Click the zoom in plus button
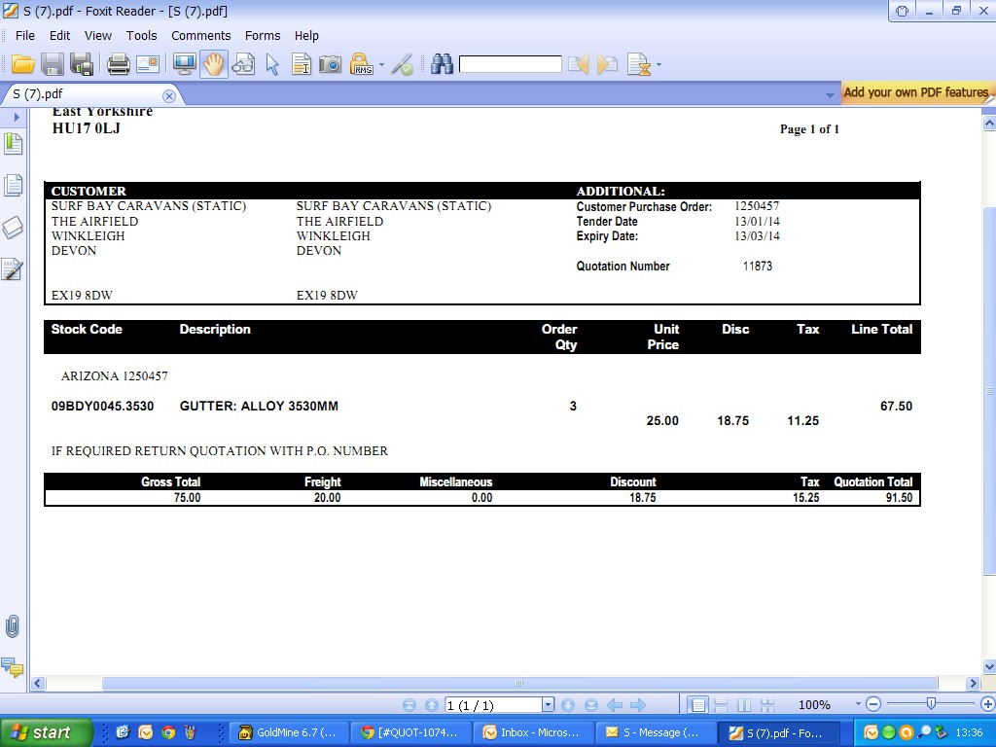Viewport: 996px width, 747px height. click(x=987, y=704)
